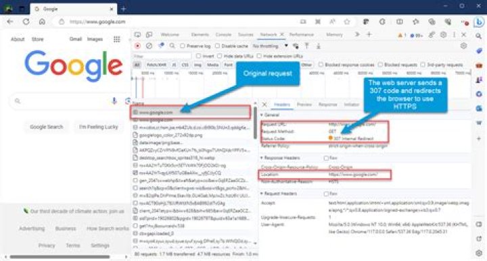The width and height of the screenshot is (487, 261).
Task: Close request details pane X
Action: point(264,105)
